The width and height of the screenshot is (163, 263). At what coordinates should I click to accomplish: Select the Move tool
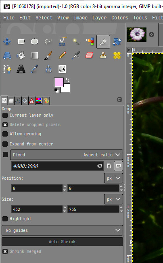pyautogui.click(x=7, y=42)
